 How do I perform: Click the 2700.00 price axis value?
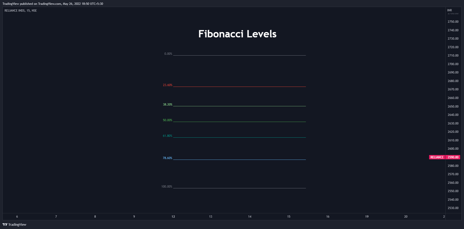[x=453, y=64]
